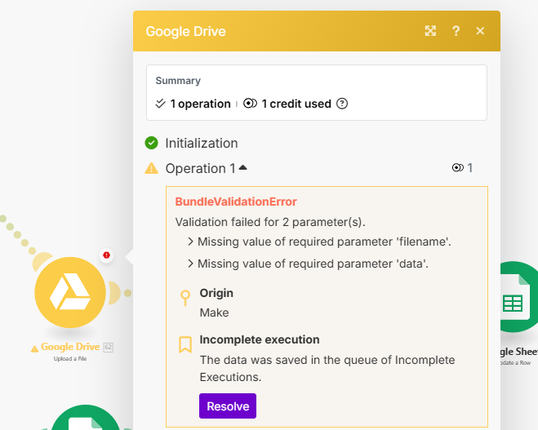
Task: Click the Summary heading
Action: pos(178,81)
